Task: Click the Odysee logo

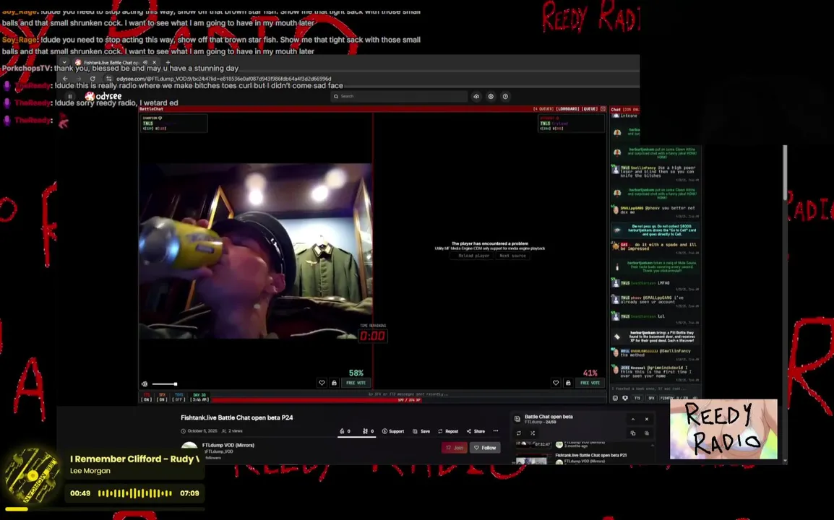Action: tap(103, 96)
